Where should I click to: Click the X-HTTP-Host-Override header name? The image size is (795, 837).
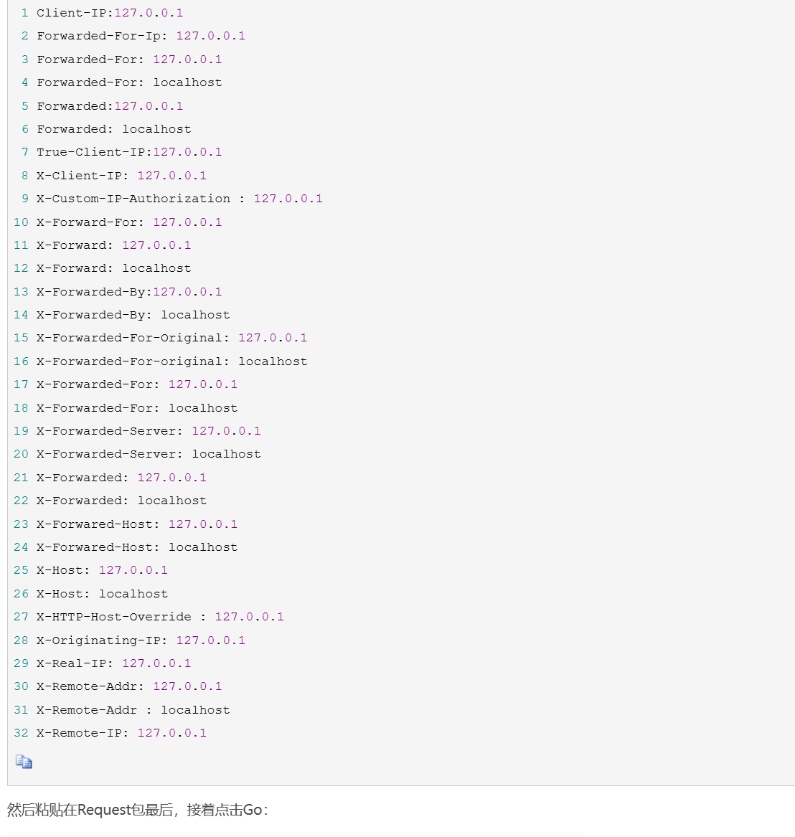[114, 617]
